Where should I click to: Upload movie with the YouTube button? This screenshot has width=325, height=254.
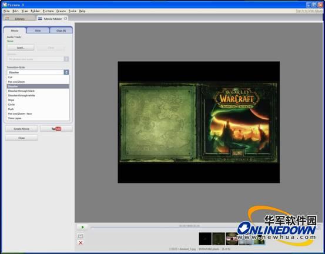[x=56, y=129]
